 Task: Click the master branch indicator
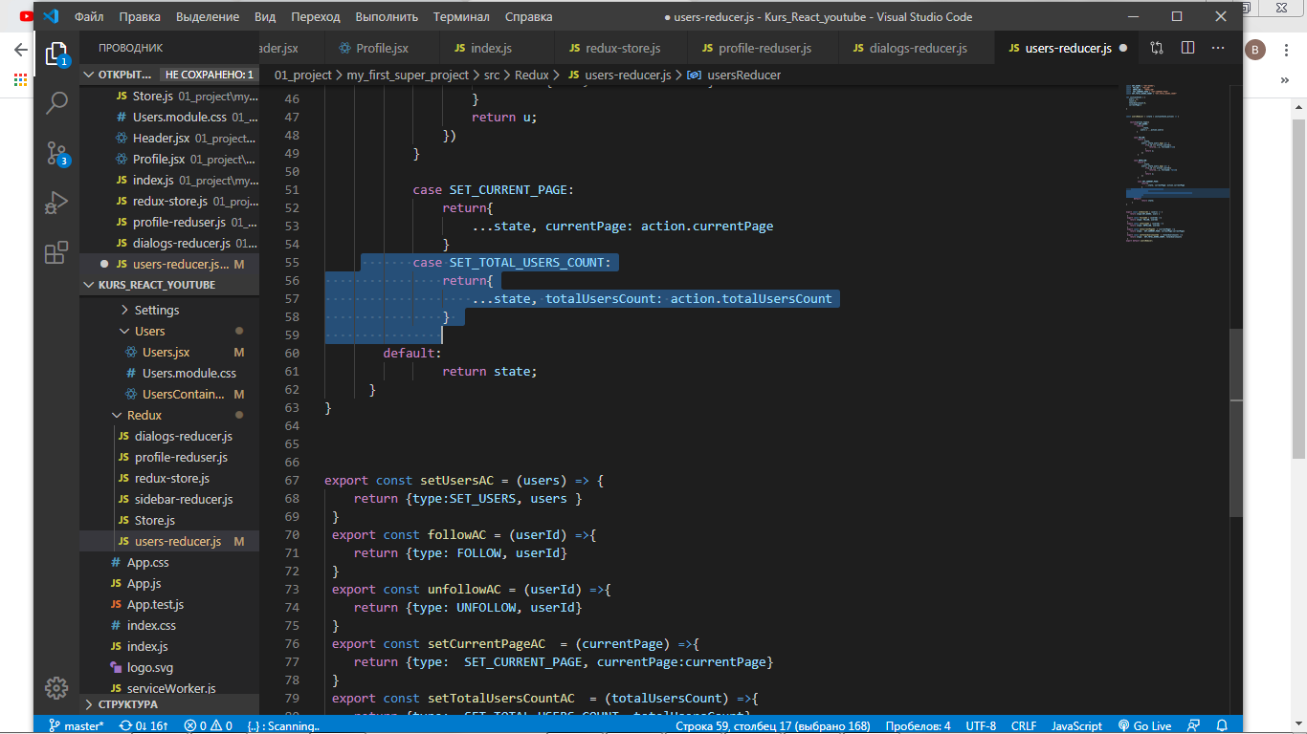coord(77,725)
